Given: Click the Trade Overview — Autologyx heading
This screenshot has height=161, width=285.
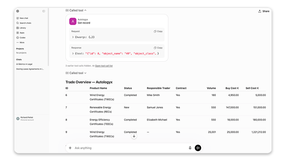Looking at the screenshot, I should click(x=89, y=82).
